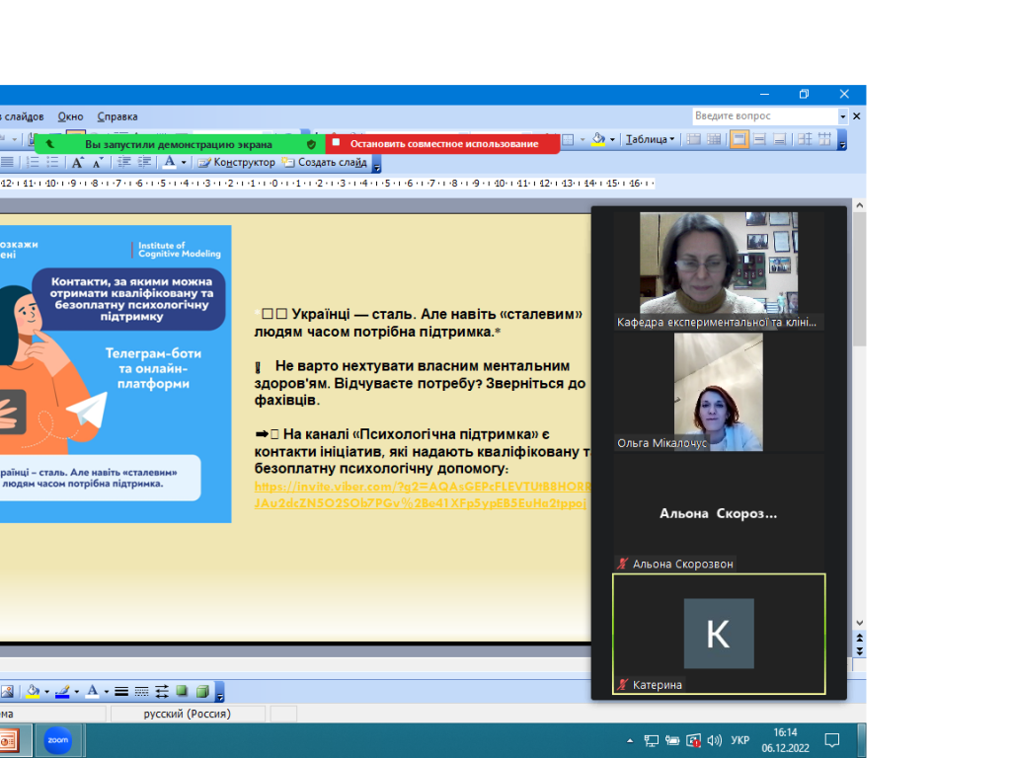Screen dimensions: 1011x758
Task: Increase the font size
Action: pos(77,163)
